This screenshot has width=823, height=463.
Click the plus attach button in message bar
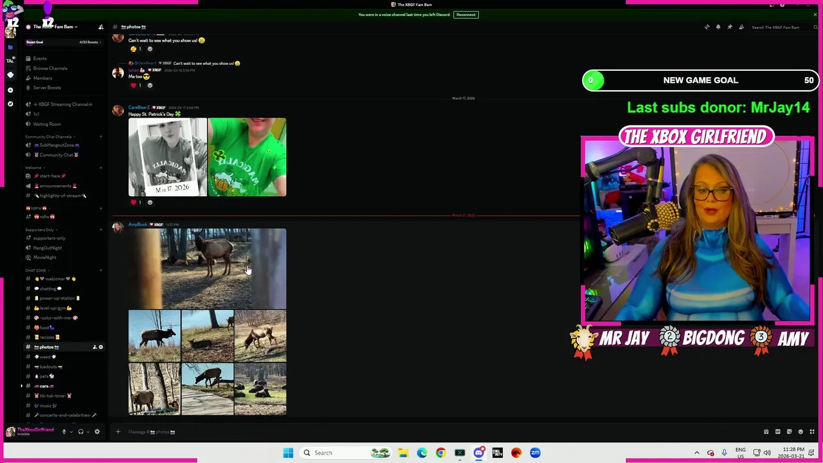[118, 431]
